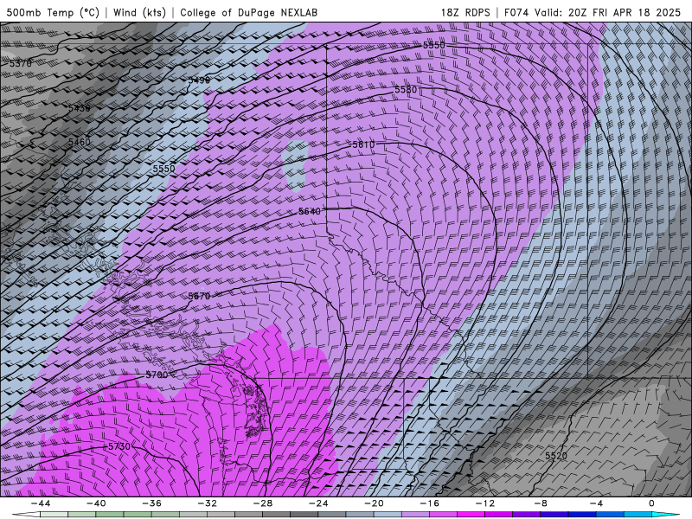Click the 5370 height contour label
Image resolution: width=692 pixels, height=519 pixels.
pos(20,63)
